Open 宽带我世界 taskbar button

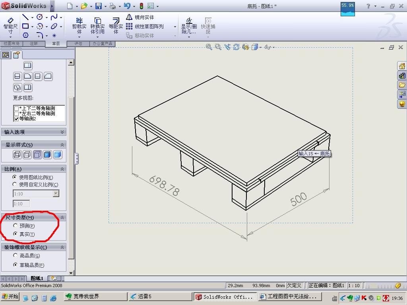pos(95,296)
